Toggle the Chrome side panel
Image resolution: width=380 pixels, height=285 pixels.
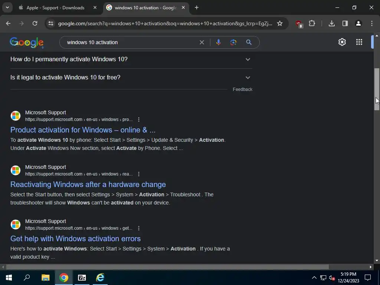(345, 23)
